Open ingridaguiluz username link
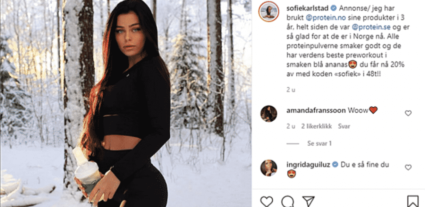The height and width of the screenshot is (207, 425). click(x=308, y=165)
